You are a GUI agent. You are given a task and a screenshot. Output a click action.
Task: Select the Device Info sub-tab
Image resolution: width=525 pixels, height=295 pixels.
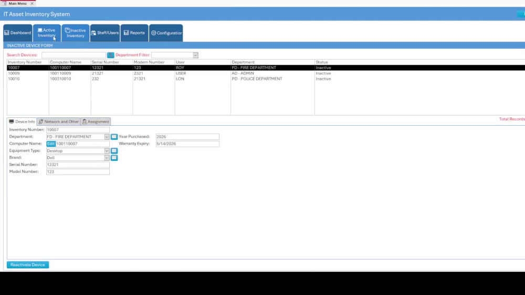[x=22, y=122]
